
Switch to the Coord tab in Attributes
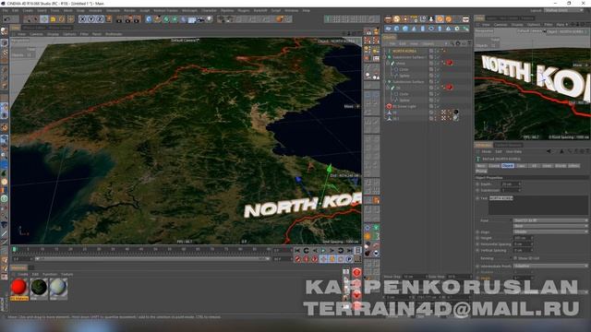pyautogui.click(x=494, y=166)
